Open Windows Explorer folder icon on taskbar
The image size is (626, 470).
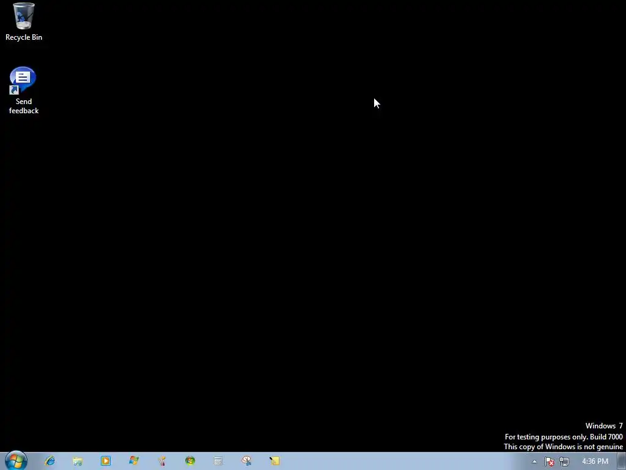coord(78,461)
